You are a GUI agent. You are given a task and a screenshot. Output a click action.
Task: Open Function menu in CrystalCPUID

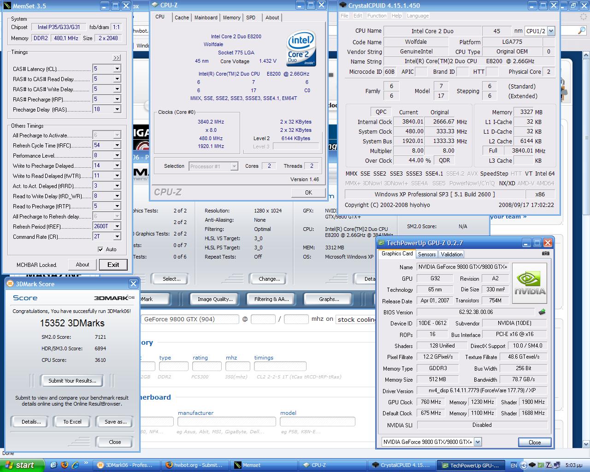[x=377, y=16]
